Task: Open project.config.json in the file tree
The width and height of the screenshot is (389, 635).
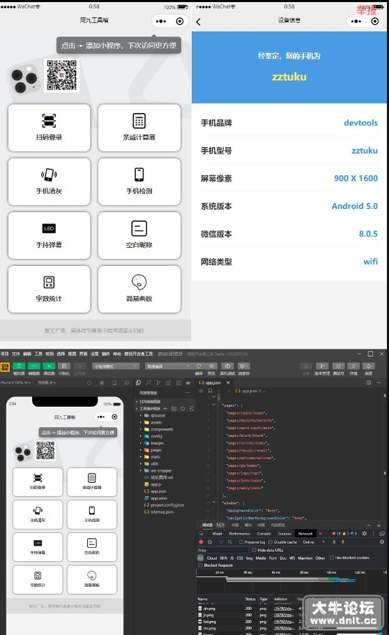Action: click(x=165, y=505)
